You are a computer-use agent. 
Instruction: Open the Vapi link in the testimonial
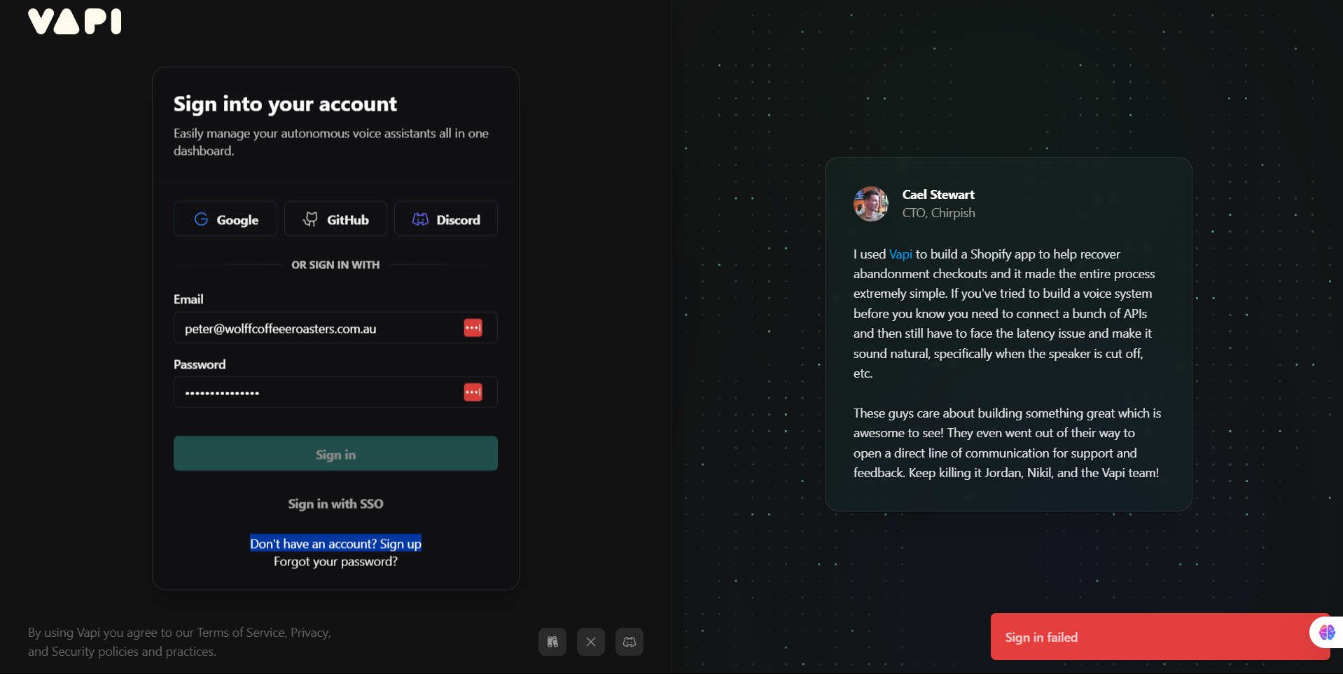point(900,254)
